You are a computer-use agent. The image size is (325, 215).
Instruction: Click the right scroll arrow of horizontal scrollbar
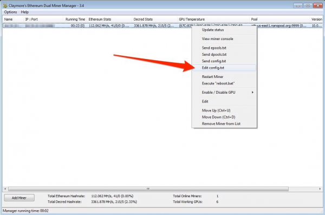320,189
